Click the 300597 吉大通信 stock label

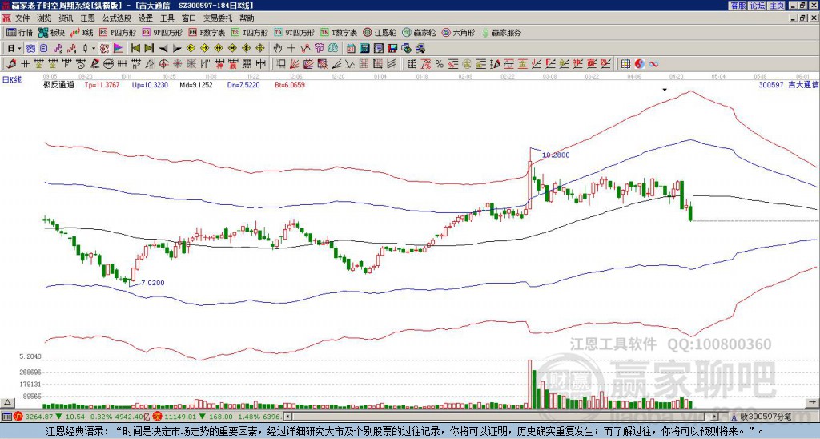(789, 84)
